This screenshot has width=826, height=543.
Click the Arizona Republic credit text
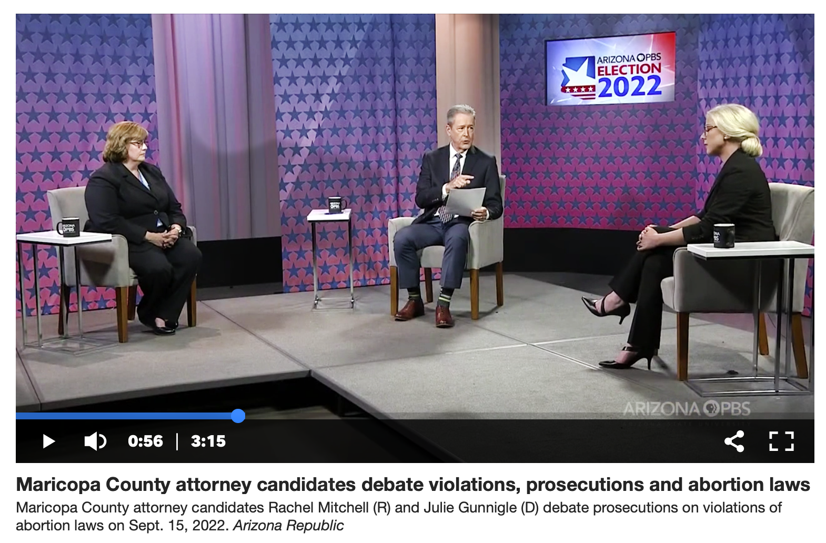288,525
